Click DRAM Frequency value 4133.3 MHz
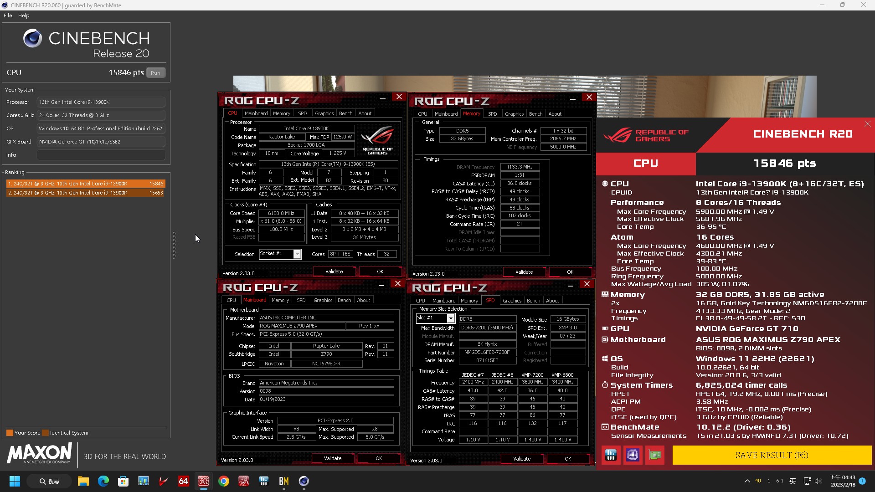This screenshot has width=875, height=492. (520, 167)
